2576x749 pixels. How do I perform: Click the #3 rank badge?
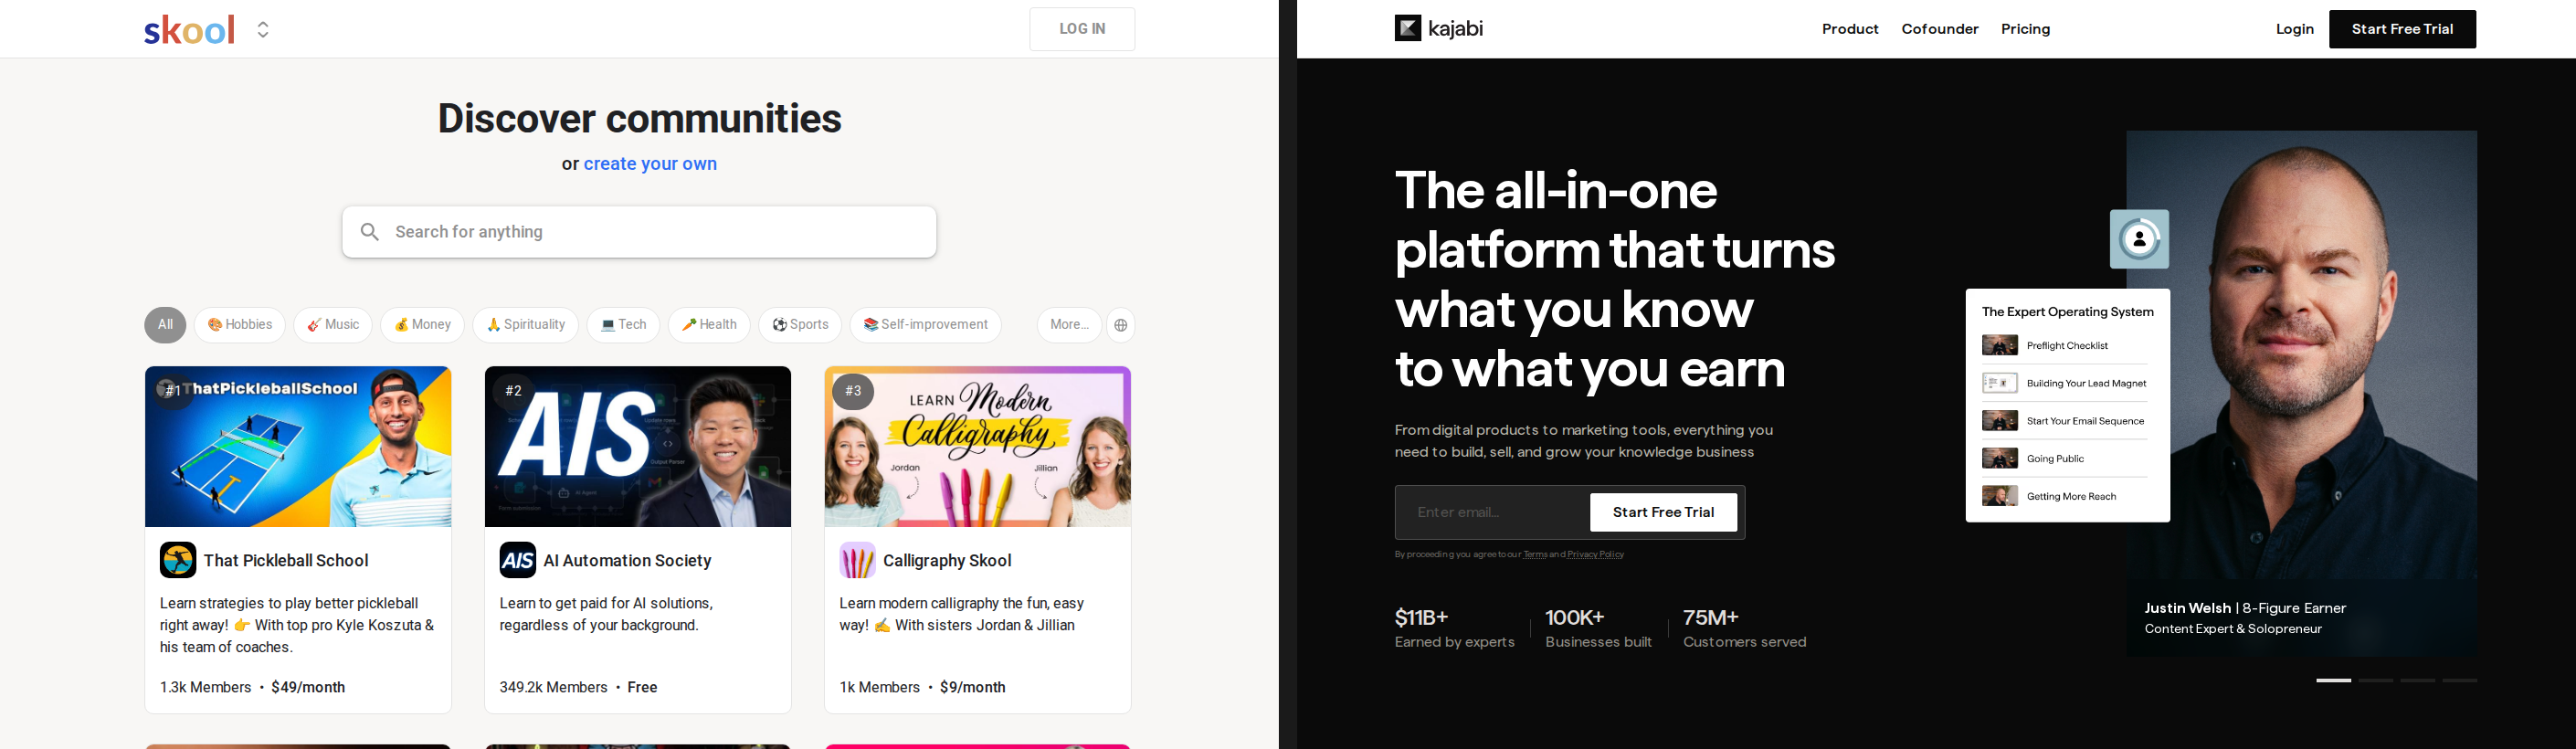tap(853, 391)
